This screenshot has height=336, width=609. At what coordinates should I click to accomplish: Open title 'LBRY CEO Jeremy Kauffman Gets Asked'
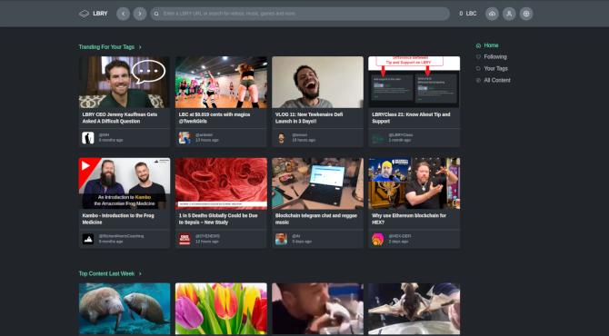(120, 118)
